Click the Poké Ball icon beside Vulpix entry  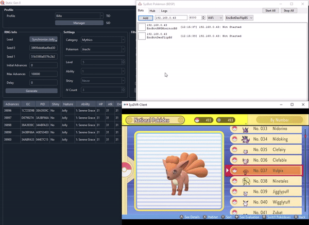(x=234, y=170)
